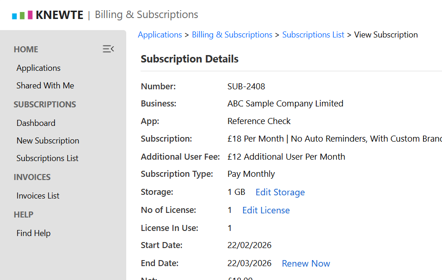Expand the HOME section header
The image size is (442, 280).
pos(26,49)
